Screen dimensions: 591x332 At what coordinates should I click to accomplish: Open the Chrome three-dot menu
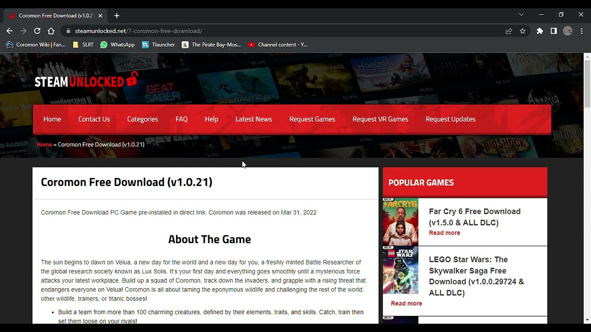582,31
